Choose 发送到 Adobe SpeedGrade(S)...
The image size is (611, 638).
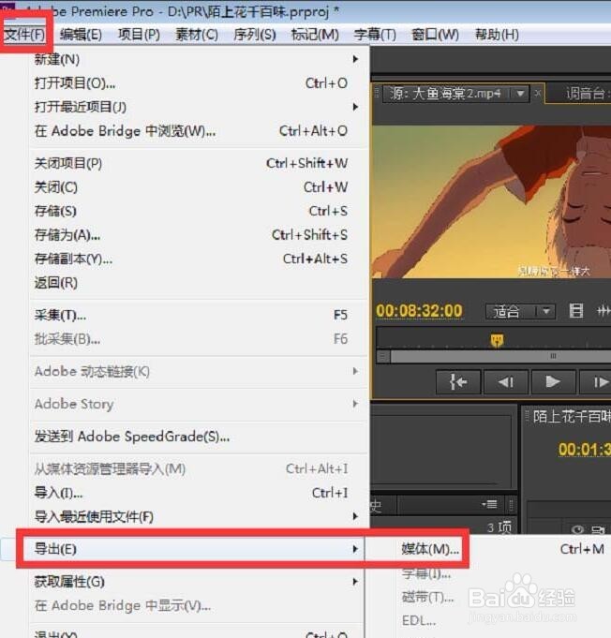point(199,437)
